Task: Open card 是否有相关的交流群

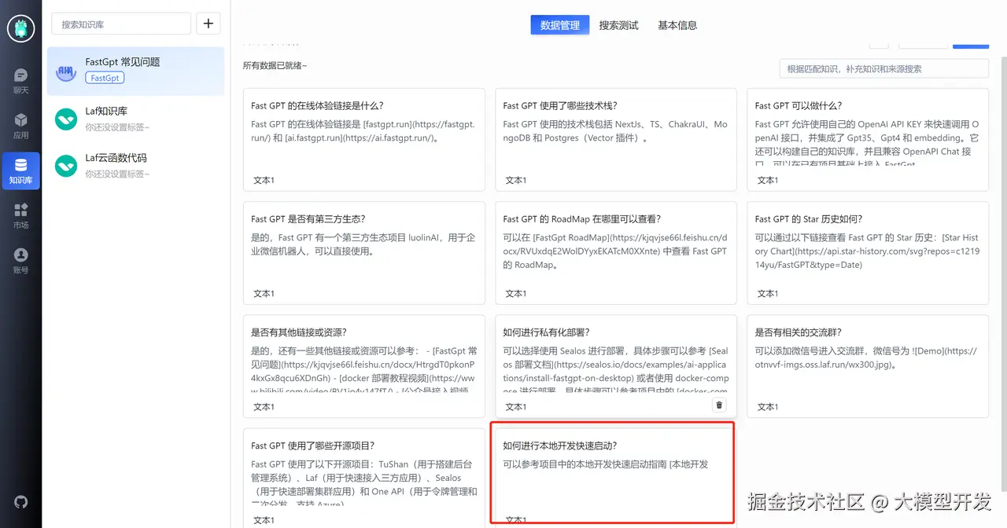Action: [868, 366]
